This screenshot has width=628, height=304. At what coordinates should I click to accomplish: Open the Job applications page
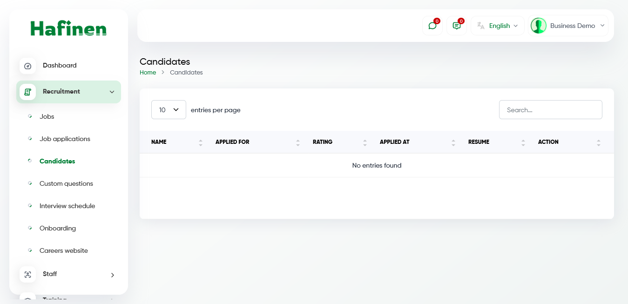tap(65, 139)
